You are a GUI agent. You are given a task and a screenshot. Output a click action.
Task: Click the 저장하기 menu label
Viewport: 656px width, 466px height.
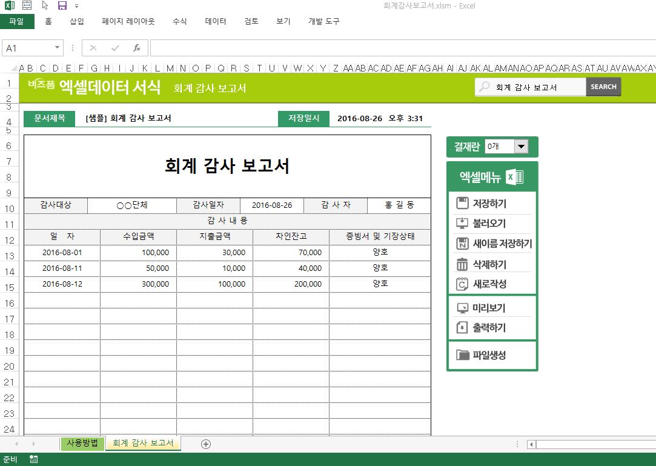pos(489,204)
